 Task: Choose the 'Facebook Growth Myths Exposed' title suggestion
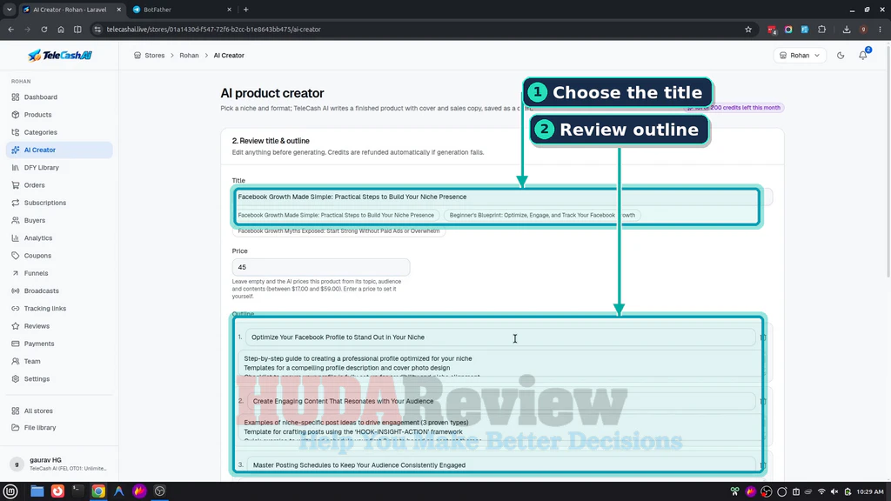point(338,231)
